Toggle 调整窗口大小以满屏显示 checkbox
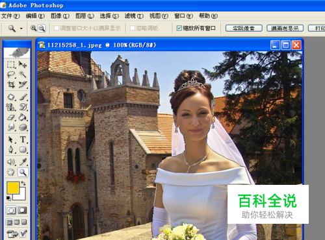 click(57, 28)
